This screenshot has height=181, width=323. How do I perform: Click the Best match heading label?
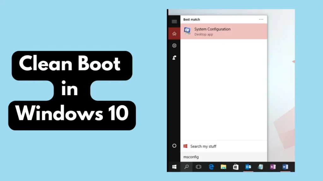191,19
